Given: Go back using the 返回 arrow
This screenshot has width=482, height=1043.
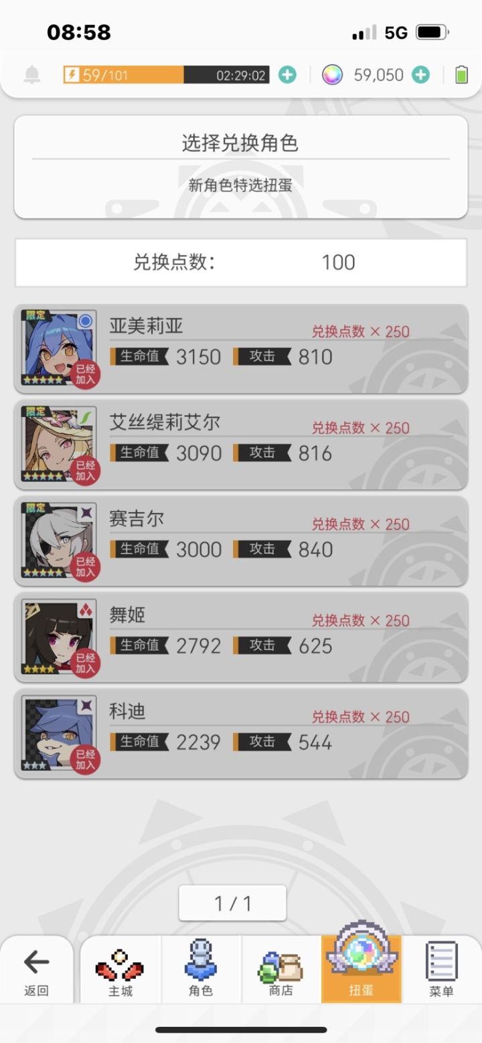Looking at the screenshot, I should tap(36, 971).
